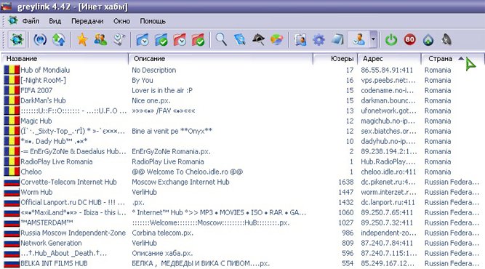Click the red 80 speed limit icon
The height and width of the screenshot is (269, 485).
point(410,39)
